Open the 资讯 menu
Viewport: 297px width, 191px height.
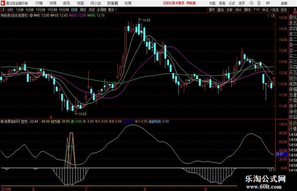click(x=67, y=3)
